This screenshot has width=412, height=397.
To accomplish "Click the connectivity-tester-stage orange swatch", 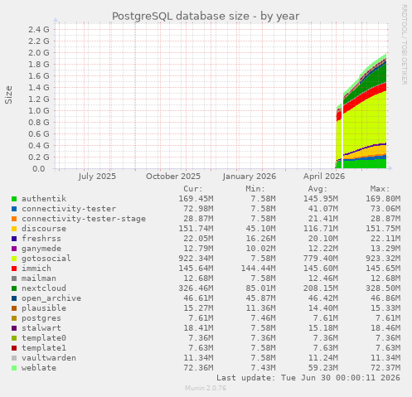I will click(x=14, y=219).
